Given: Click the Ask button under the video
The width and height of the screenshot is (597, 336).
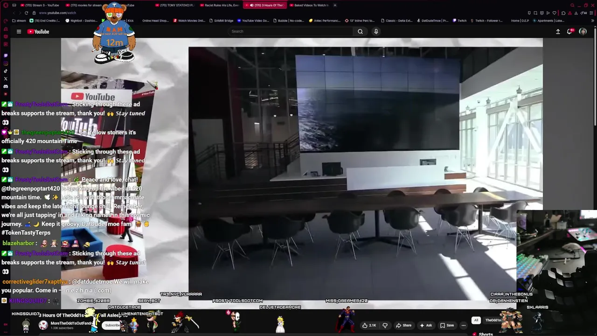Looking at the screenshot, I should click(426, 325).
